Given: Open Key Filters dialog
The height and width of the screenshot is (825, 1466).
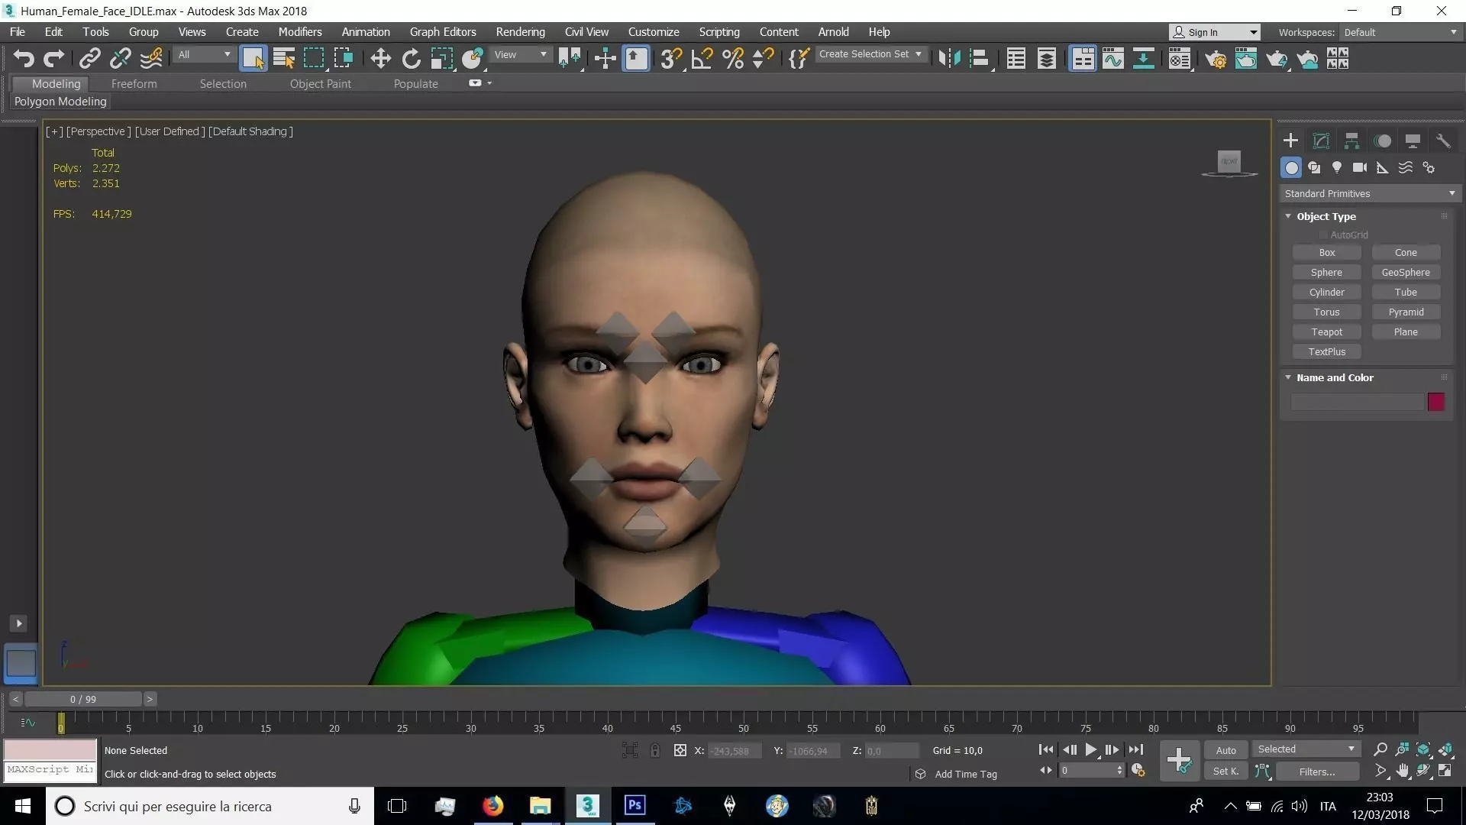Looking at the screenshot, I should [x=1317, y=772].
